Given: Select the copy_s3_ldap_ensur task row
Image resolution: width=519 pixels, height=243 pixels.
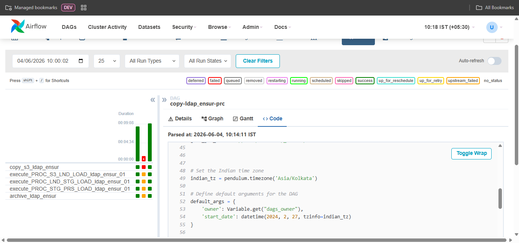Looking at the screenshot, I should pos(79,167).
